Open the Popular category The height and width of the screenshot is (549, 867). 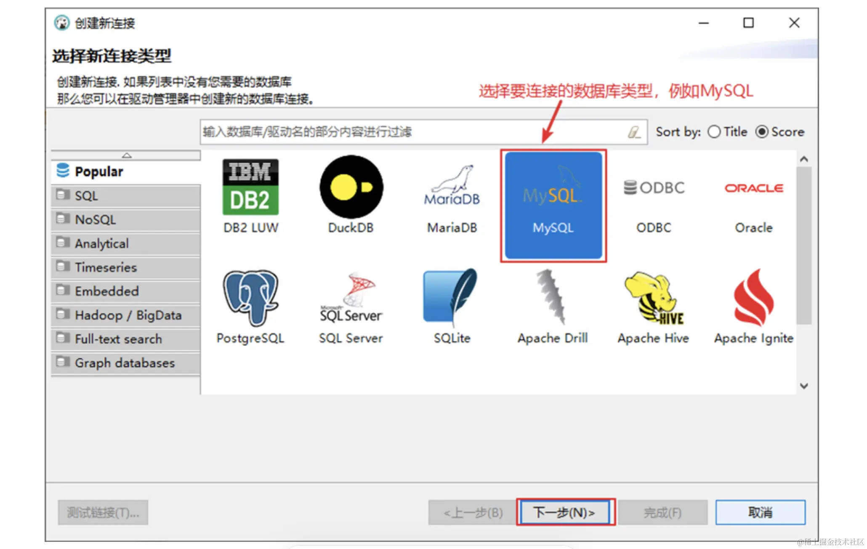pyautogui.click(x=126, y=172)
